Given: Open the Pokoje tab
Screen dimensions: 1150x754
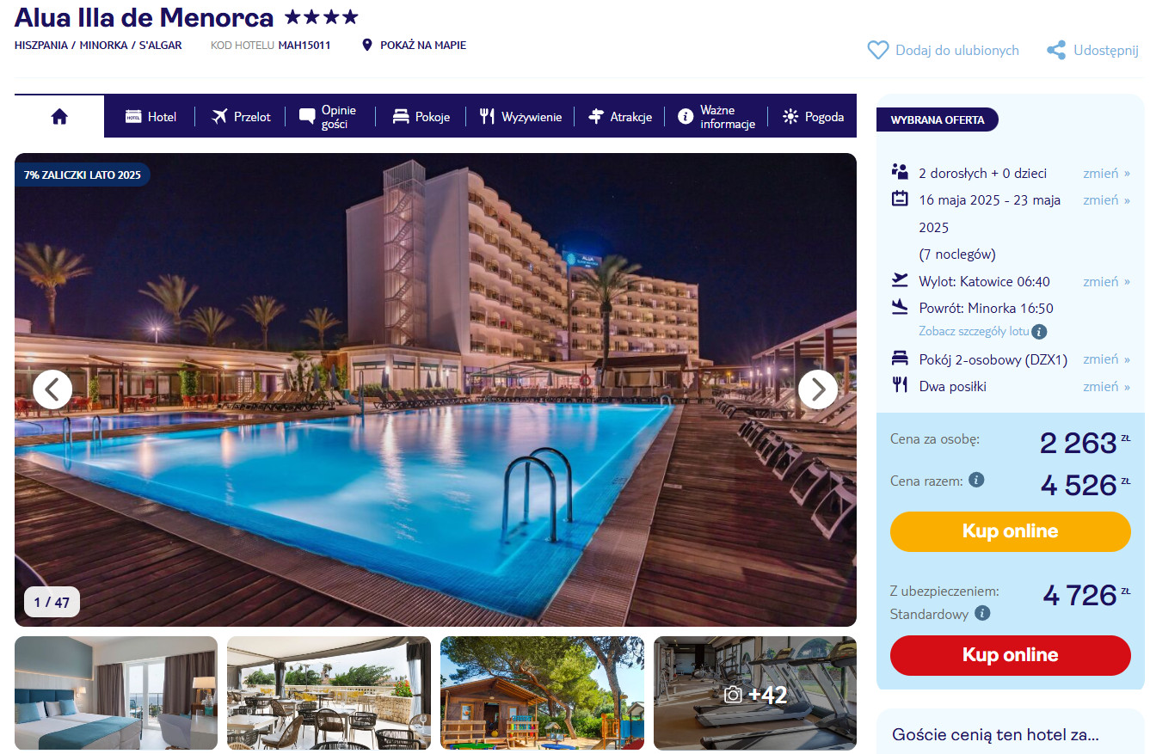Looking at the screenshot, I should tap(421, 117).
